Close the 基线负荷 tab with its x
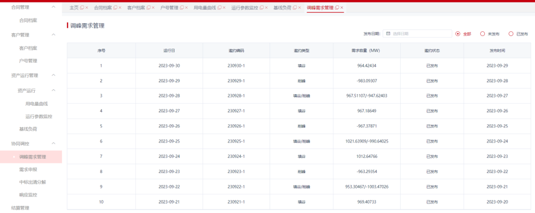 click(x=300, y=7)
